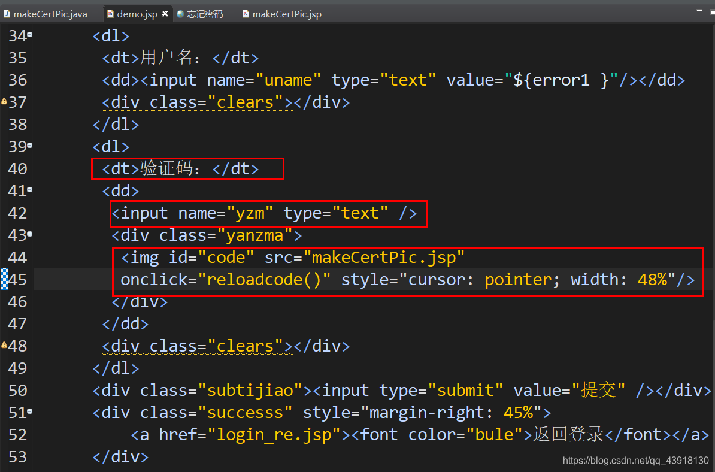Click the "code" id value on line 44

226,257
